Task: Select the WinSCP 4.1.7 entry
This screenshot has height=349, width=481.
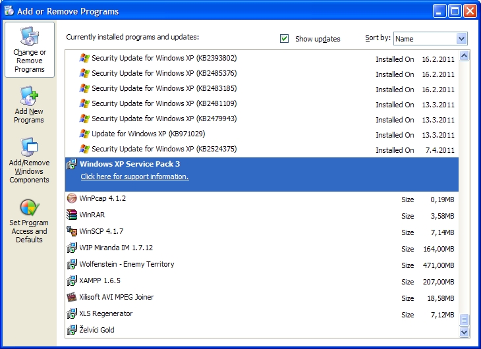Action: [x=262, y=232]
